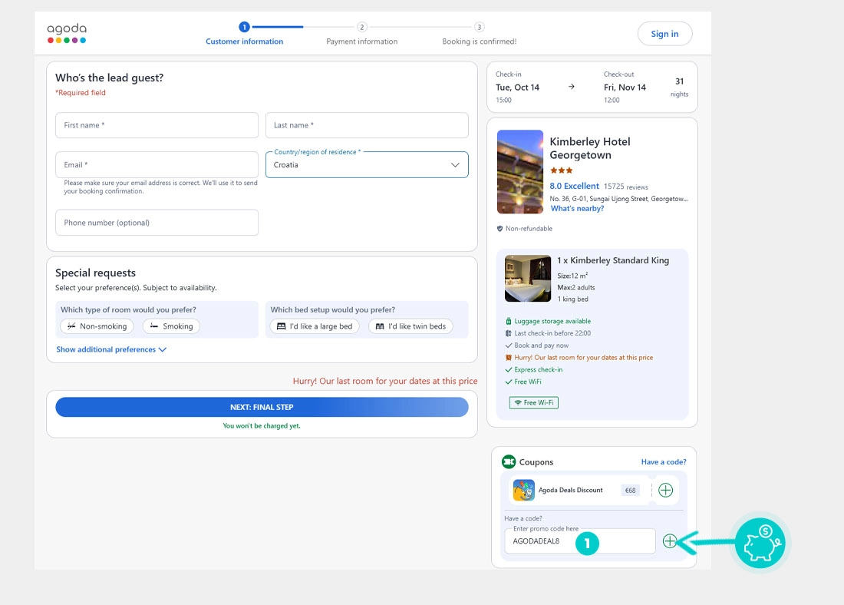Click the Sign in button
This screenshot has width=844, height=605.
point(664,34)
